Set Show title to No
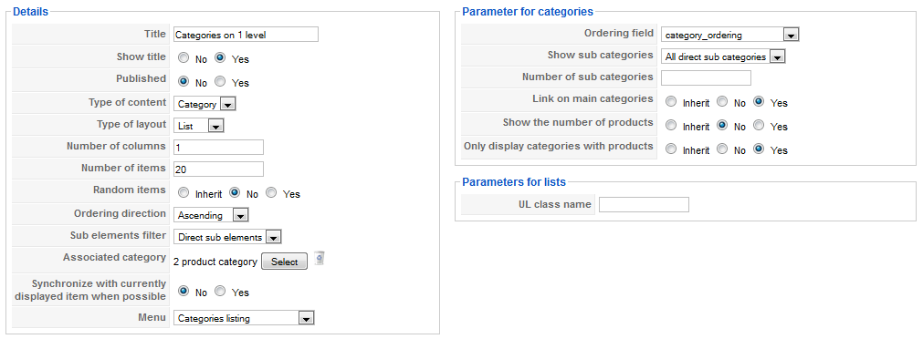This screenshot has width=923, height=339. tap(184, 58)
